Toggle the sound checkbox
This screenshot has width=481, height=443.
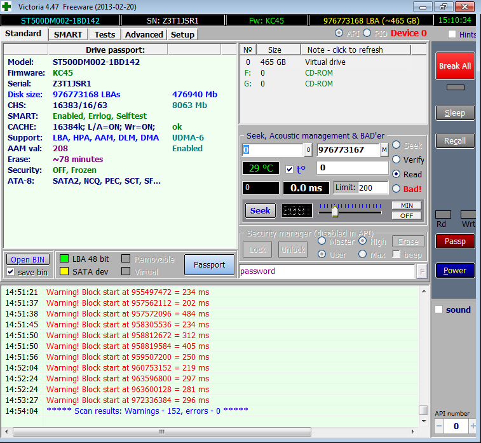click(x=438, y=310)
